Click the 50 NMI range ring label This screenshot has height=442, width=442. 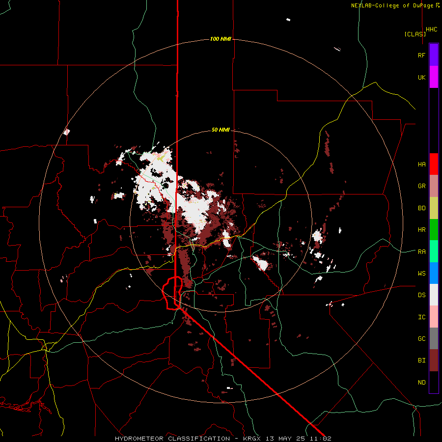pos(221,130)
